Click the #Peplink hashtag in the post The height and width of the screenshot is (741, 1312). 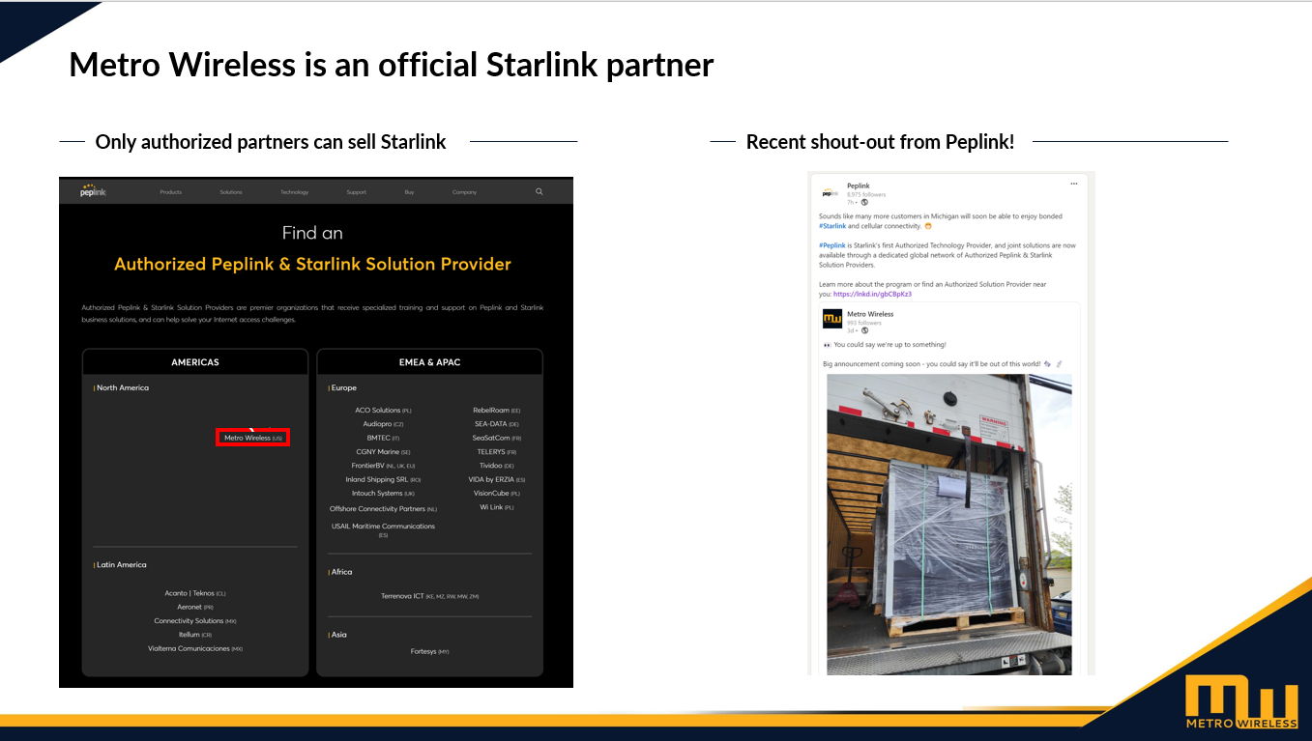pos(832,245)
